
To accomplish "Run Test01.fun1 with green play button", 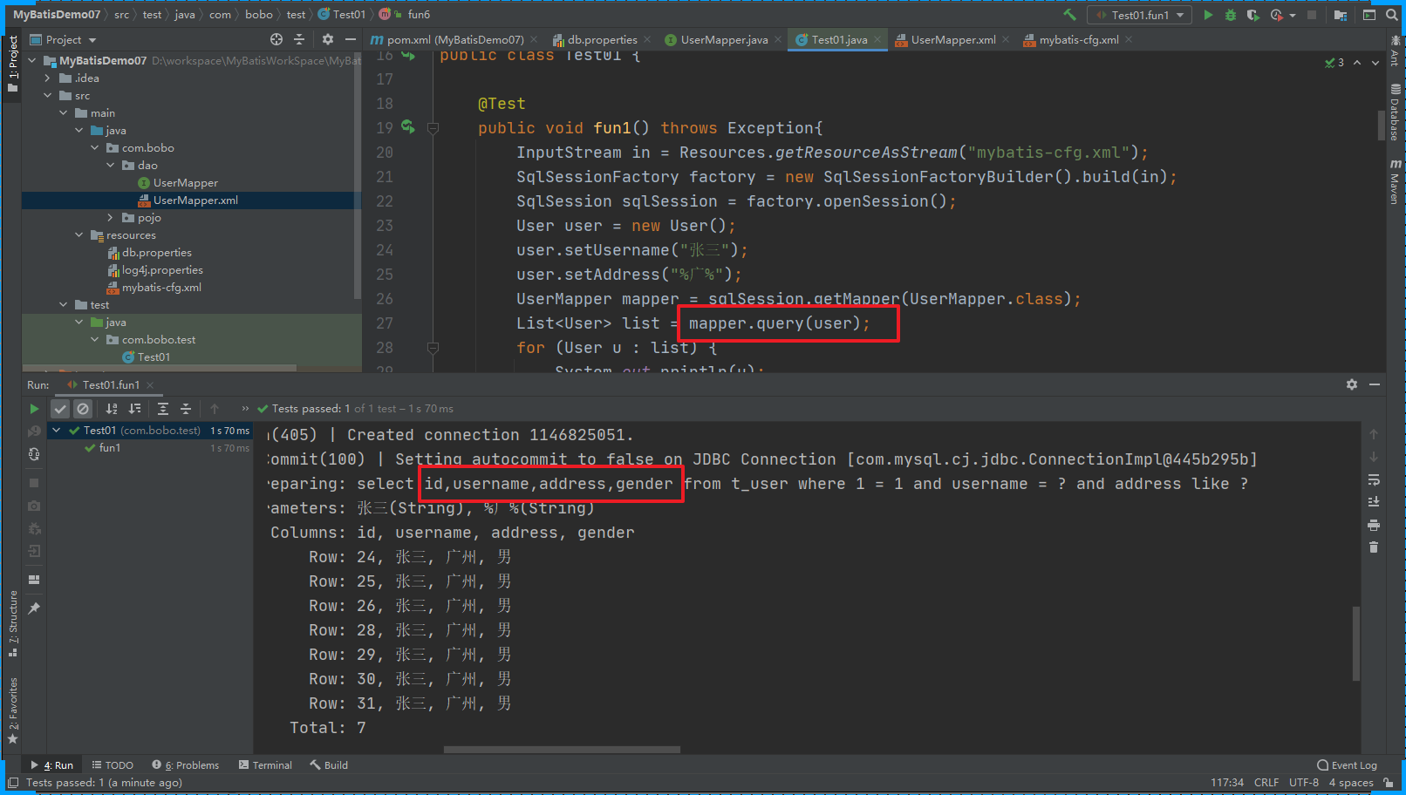I will click(x=1208, y=15).
